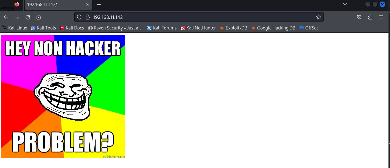Open the Google Hacking DB bookmark
Image resolution: width=390 pixels, height=168 pixels.
click(273, 28)
